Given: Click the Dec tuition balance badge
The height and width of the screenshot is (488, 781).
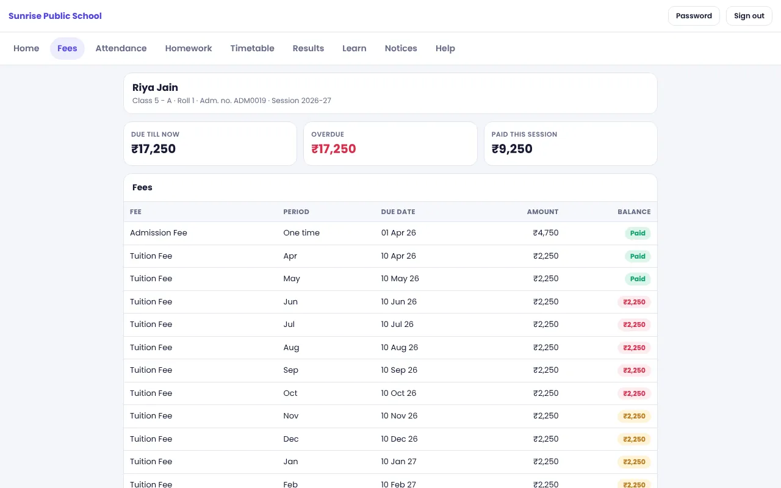Looking at the screenshot, I should (634, 439).
